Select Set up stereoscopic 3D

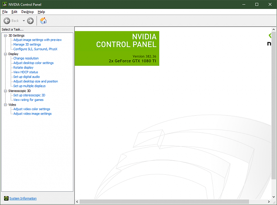[29, 95]
